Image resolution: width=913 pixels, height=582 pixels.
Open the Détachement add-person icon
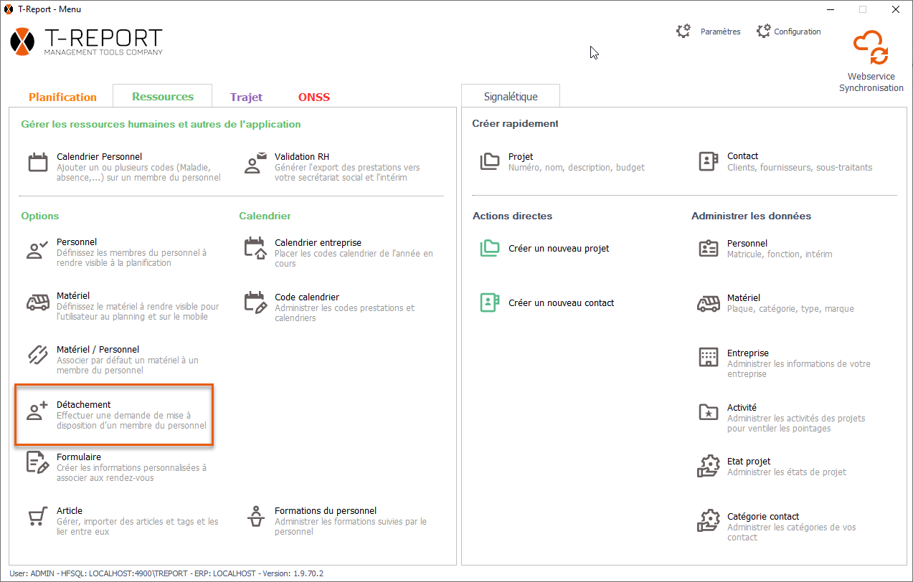point(37,411)
